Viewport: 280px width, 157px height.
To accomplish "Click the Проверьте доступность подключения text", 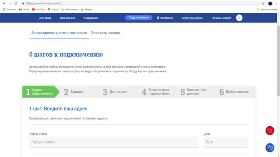I will click(68, 118).
